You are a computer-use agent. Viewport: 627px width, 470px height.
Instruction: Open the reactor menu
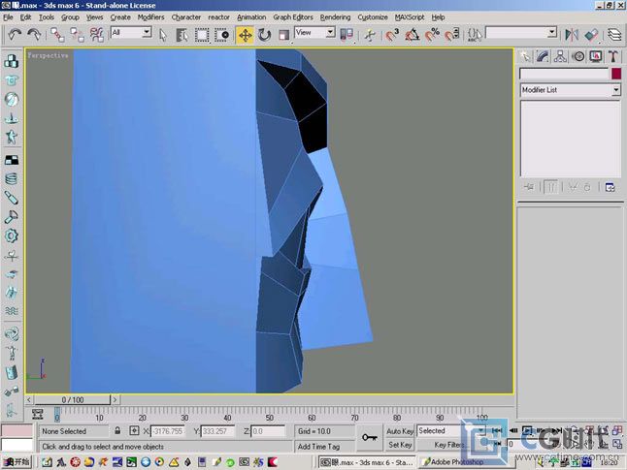pos(218,17)
